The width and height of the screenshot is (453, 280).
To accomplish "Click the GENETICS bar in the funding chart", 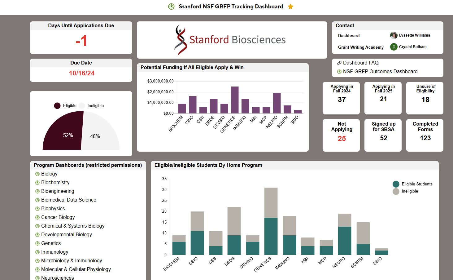I will (x=235, y=100).
